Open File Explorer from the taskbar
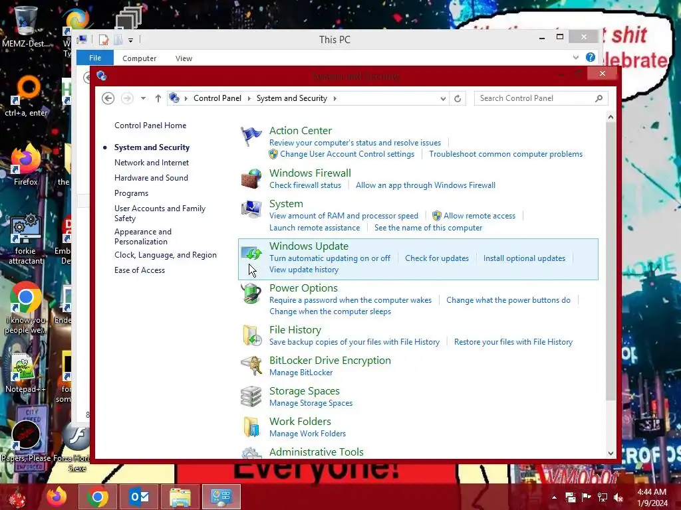 point(180,497)
